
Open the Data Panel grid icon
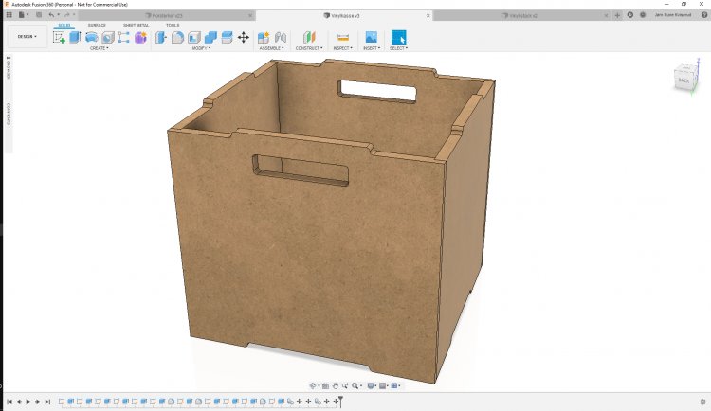9,15
